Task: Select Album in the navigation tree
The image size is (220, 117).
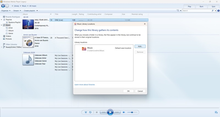Action: click(x=11, y=31)
